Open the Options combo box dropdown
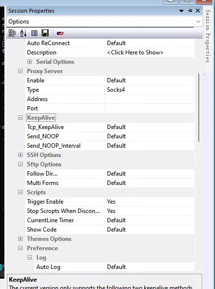This screenshot has width=215, height=289. click(x=198, y=22)
